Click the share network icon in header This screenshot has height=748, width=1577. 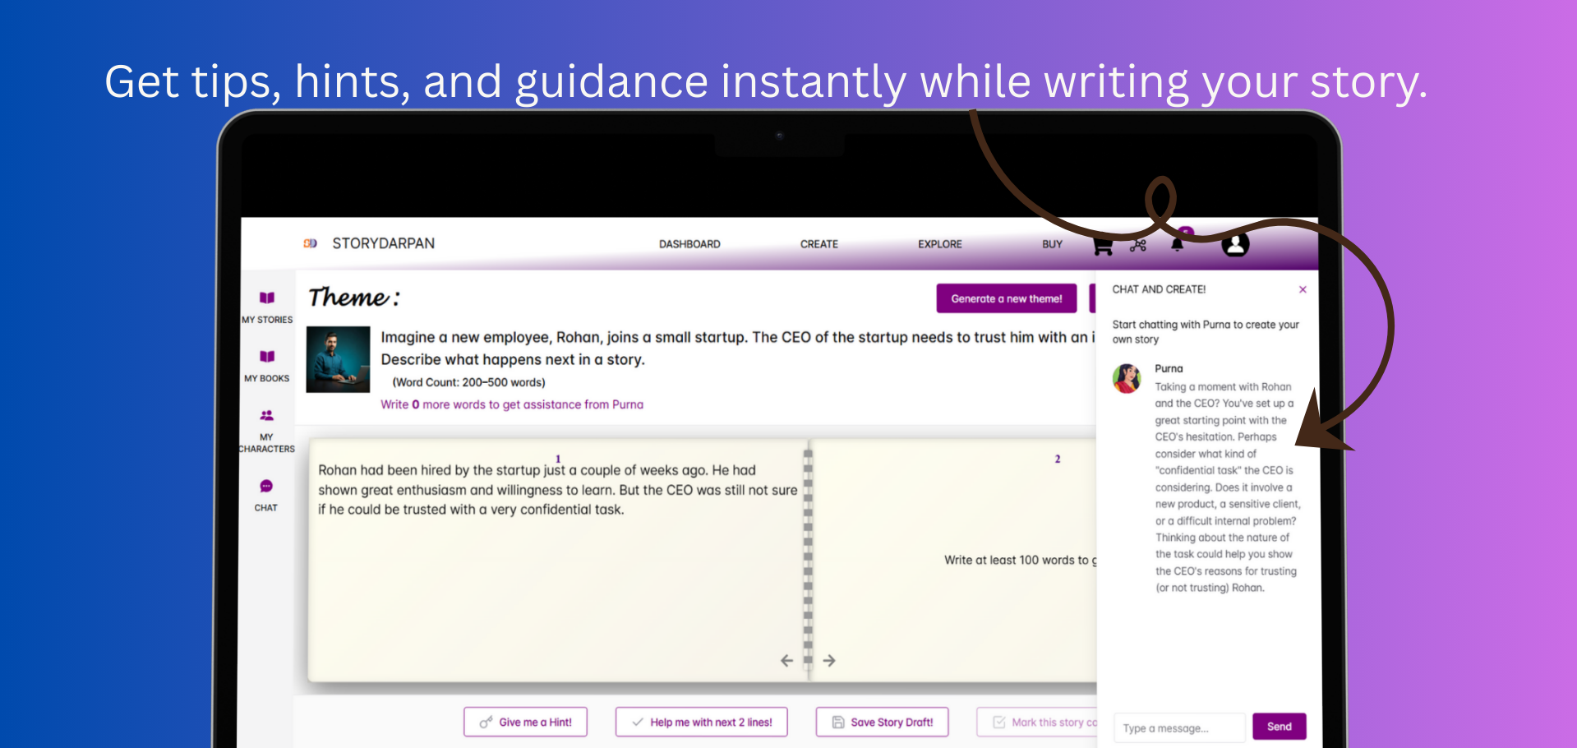(x=1138, y=245)
